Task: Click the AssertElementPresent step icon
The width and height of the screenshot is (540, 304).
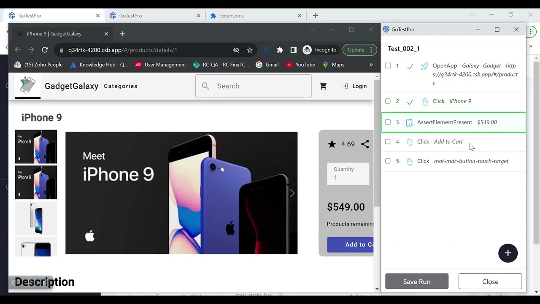Action: tap(409, 122)
